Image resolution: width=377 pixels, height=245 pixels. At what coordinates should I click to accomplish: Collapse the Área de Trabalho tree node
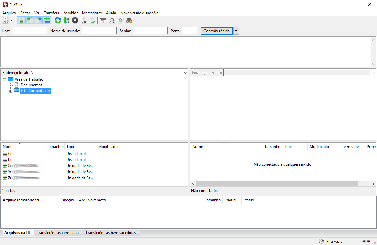point(4,80)
